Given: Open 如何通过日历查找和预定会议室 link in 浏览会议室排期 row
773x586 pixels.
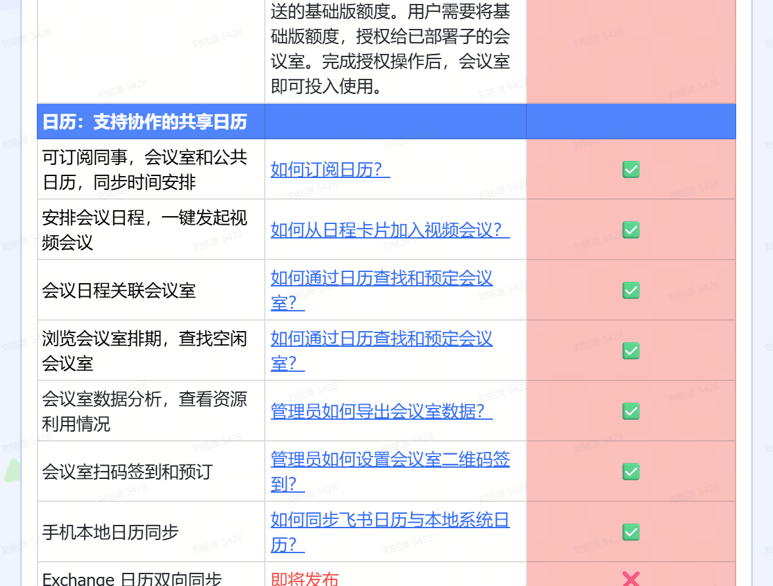Looking at the screenshot, I should click(x=381, y=350).
